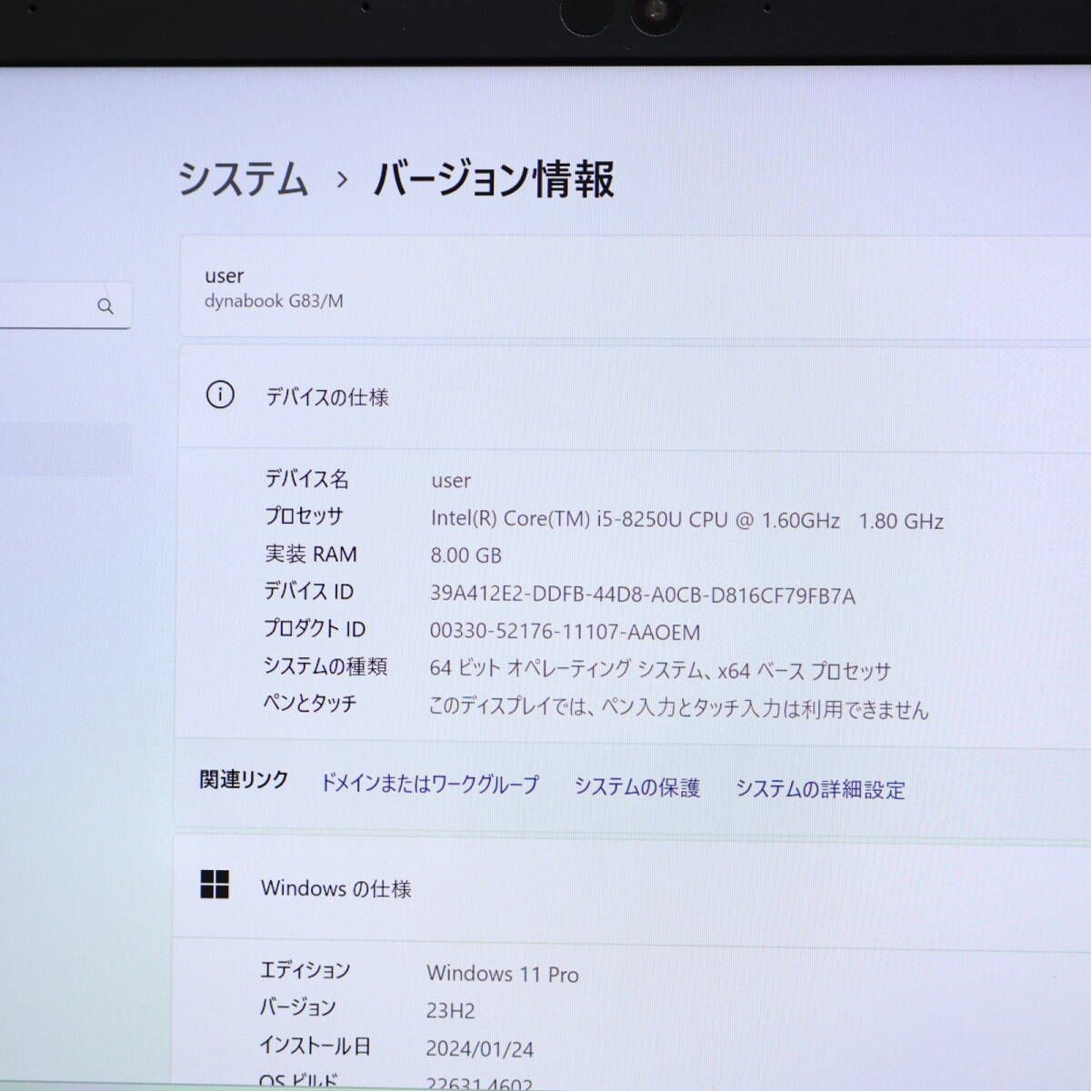1091x1091 pixels.
Task: Click the デバイス名 label
Action: click(x=306, y=478)
